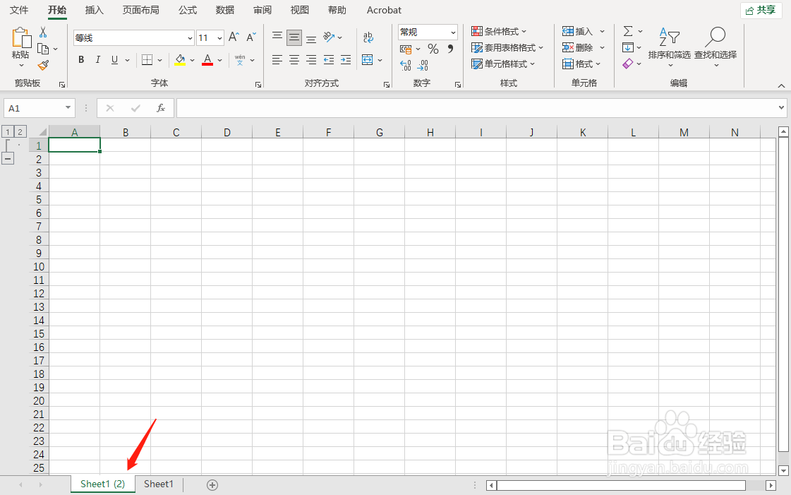Click the text orientation icon
The image size is (791, 495).
point(329,37)
